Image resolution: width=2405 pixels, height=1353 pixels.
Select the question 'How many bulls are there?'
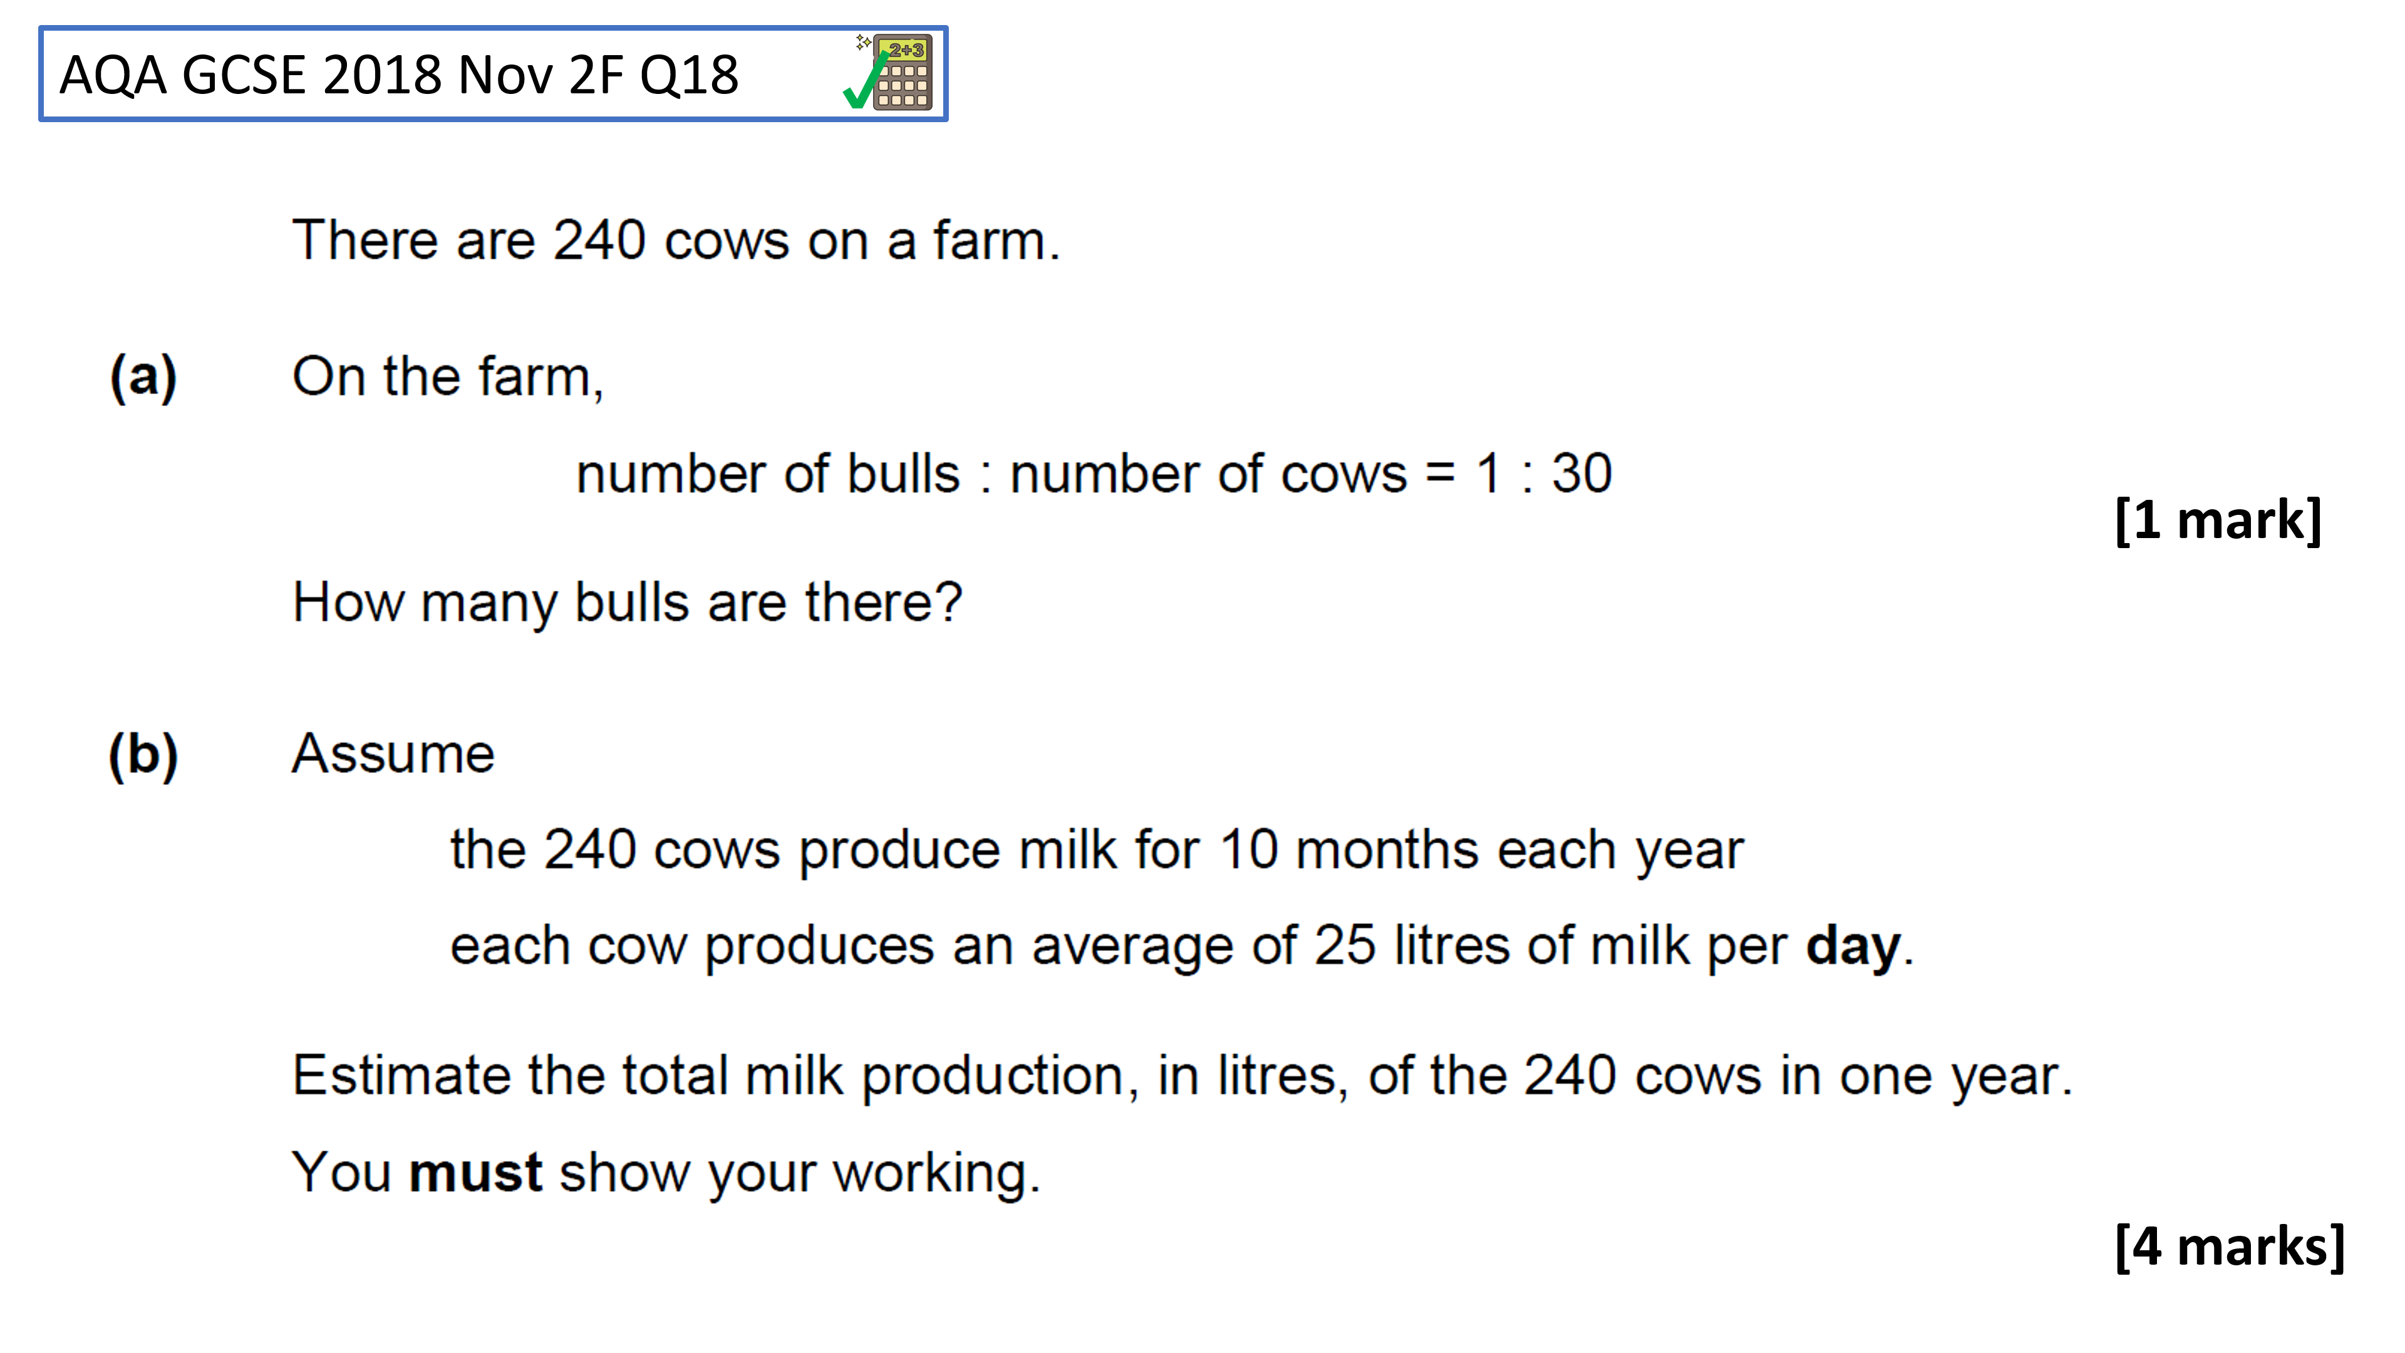coord(626,602)
